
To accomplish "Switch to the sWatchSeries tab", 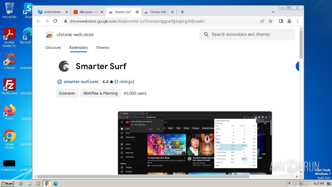I will coord(53,12).
